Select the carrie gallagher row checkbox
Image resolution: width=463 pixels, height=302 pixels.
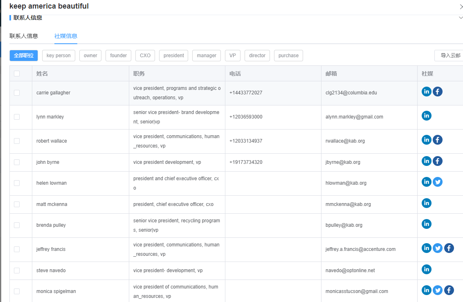pos(17,93)
